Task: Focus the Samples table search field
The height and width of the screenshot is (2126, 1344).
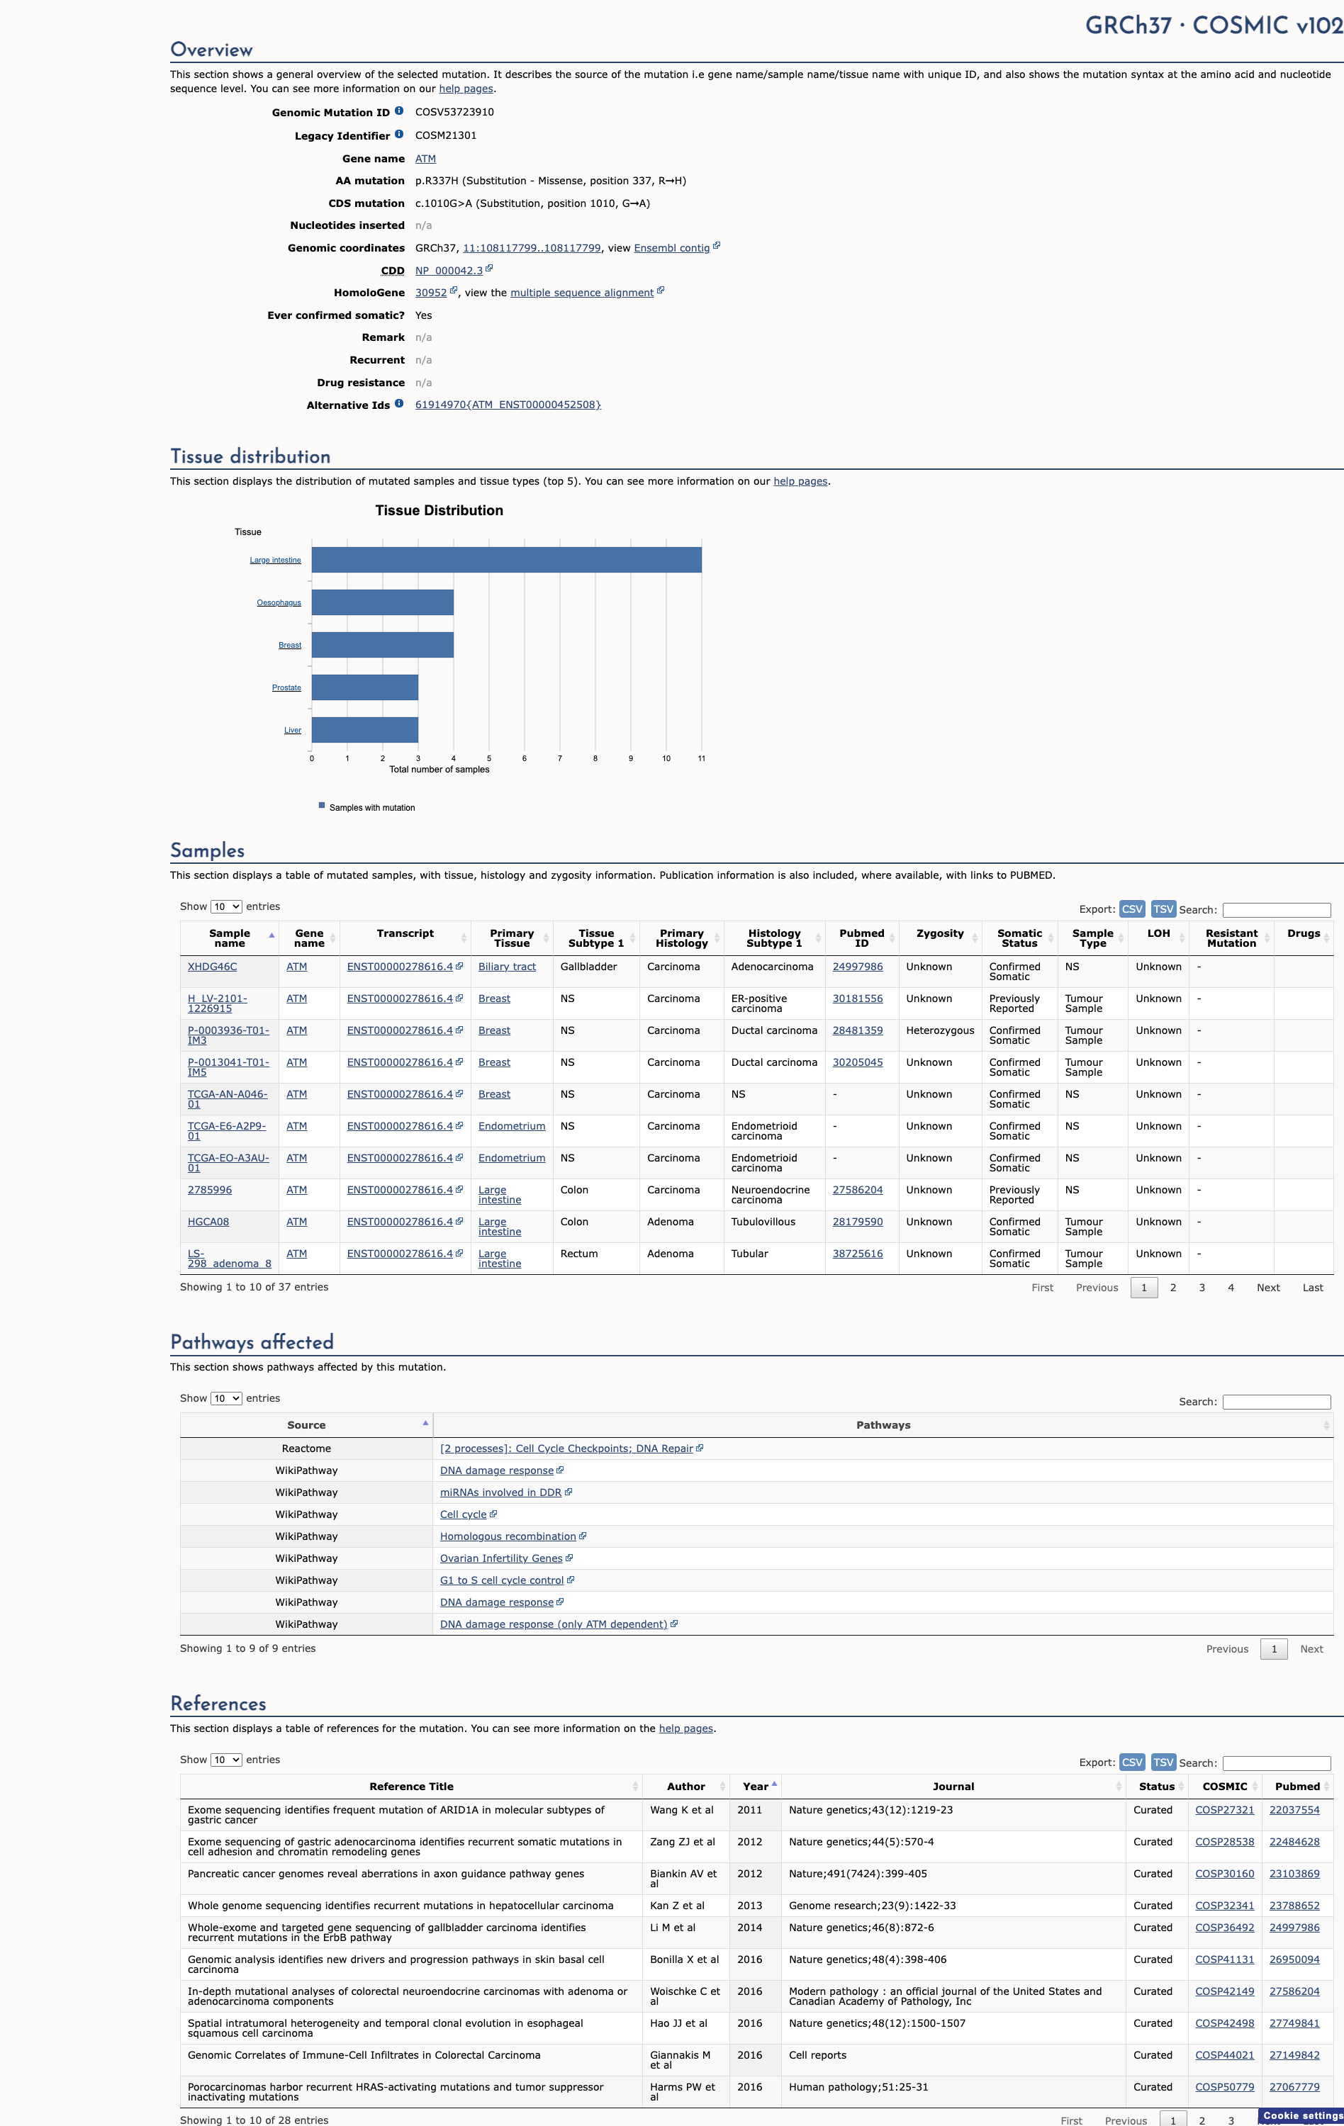Action: 1276,909
